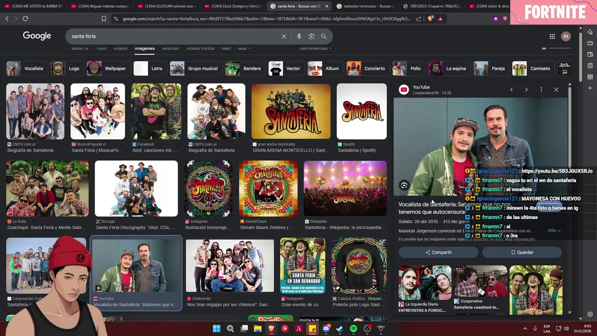The width and height of the screenshot is (597, 336).
Task: Expand description with the Más link in preview
Action: tap(554, 231)
